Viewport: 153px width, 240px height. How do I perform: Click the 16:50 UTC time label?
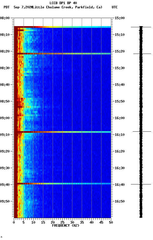(x=120, y=201)
